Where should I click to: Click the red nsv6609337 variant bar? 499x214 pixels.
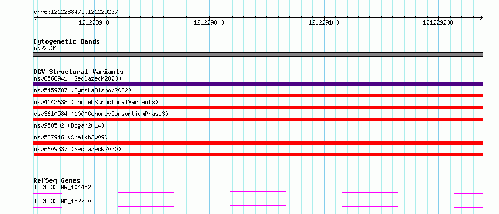click(258, 155)
